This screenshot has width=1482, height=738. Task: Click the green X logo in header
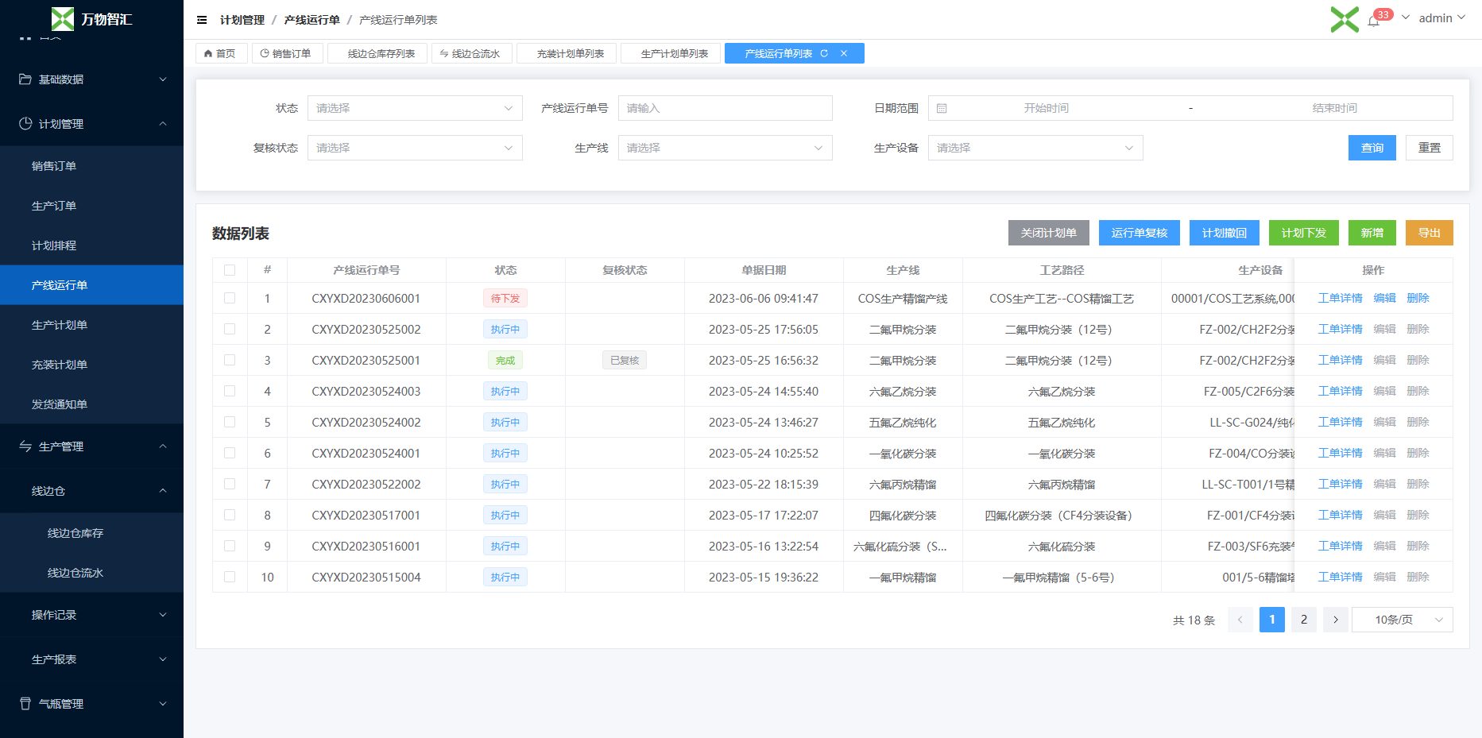[x=1345, y=19]
